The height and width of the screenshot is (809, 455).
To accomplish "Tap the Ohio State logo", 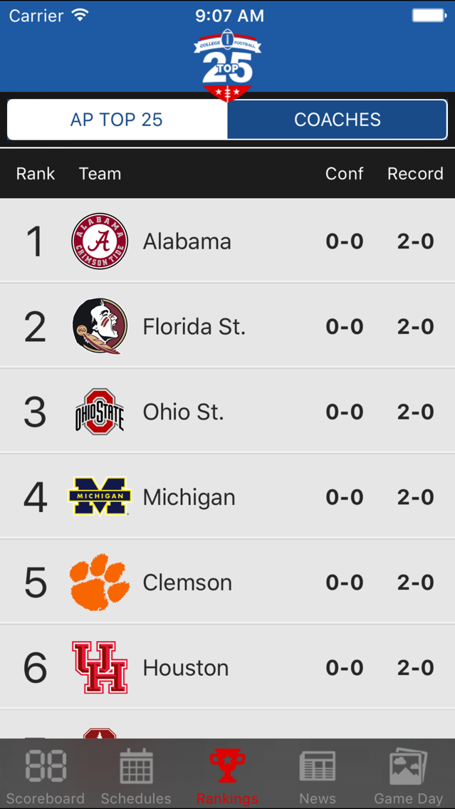I will (x=100, y=412).
